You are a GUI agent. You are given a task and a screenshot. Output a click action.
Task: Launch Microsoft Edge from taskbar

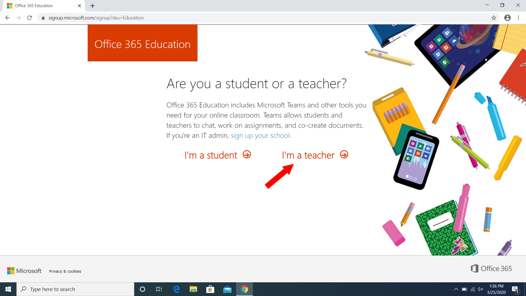[x=176, y=289]
